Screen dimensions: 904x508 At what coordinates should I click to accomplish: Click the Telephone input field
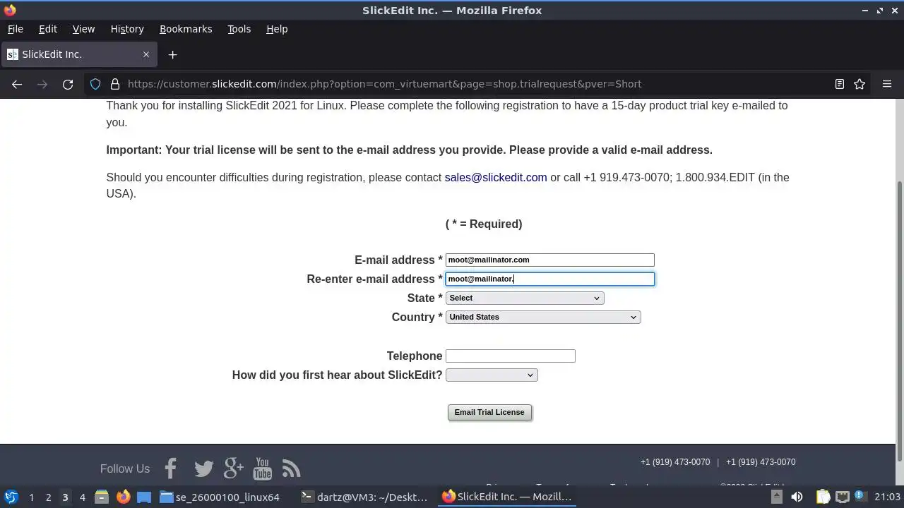point(511,356)
